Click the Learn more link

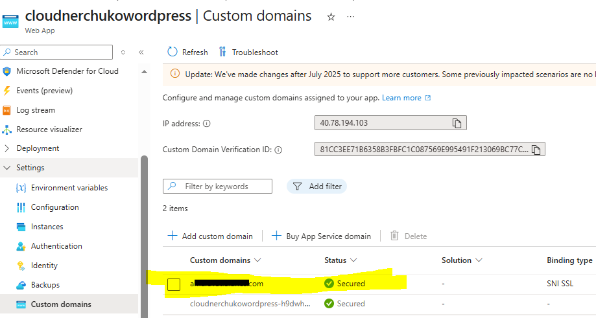[x=407, y=98]
